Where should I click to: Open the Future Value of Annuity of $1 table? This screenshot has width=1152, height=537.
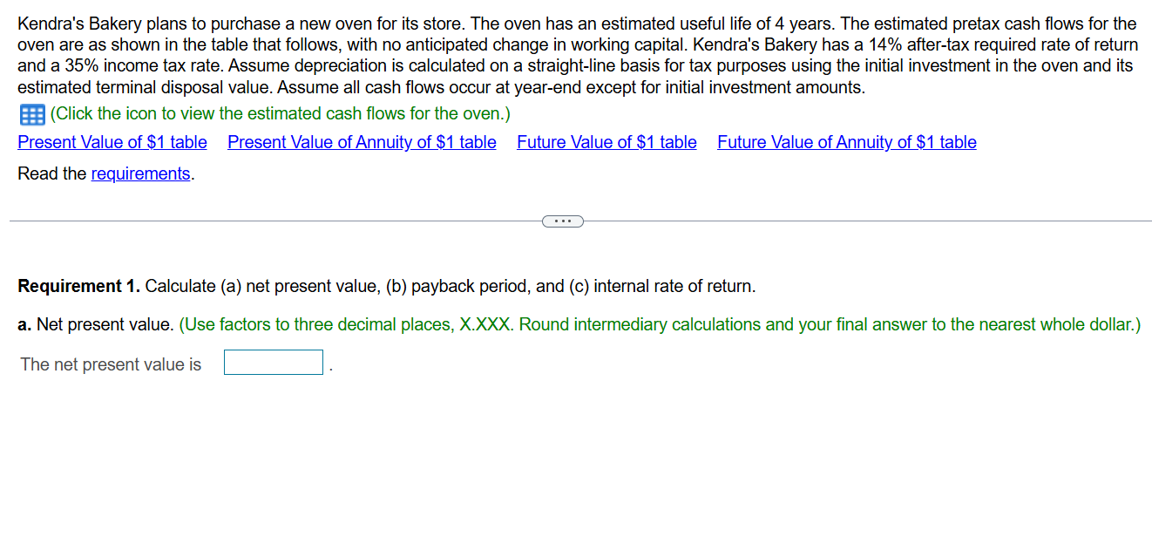pos(846,142)
